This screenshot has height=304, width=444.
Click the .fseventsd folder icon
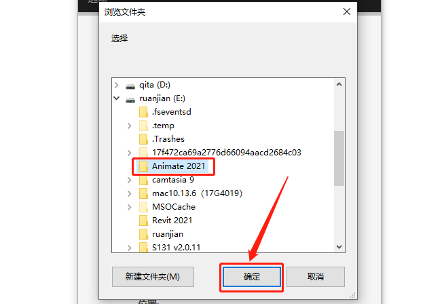point(143,112)
